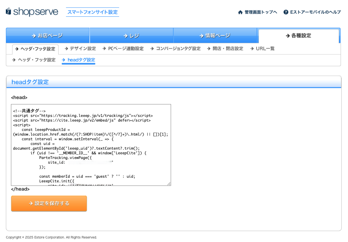The height and width of the screenshot is (242, 348).
Task: Switch to the 情報ページ tab
Action: [215, 35]
